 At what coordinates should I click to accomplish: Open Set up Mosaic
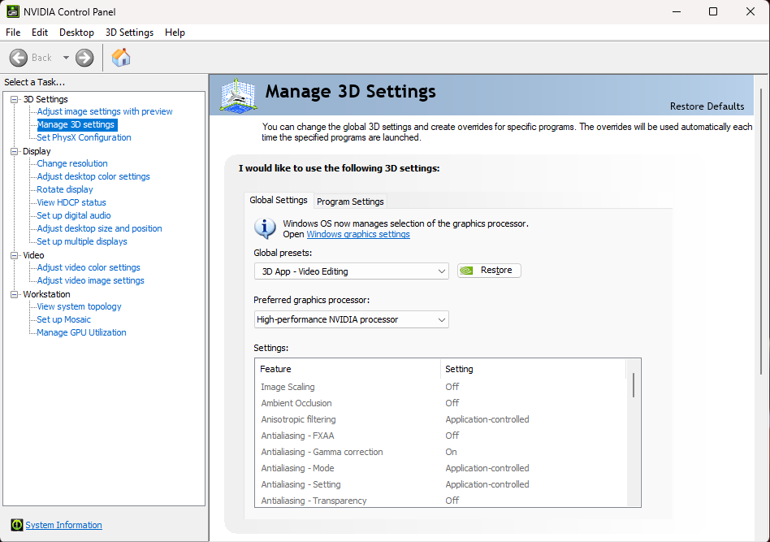pos(64,319)
